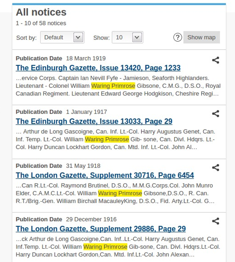This screenshot has height=262, width=235.
Task: Click the '1 - 10 of 58 notices' count
Action: click(x=41, y=23)
